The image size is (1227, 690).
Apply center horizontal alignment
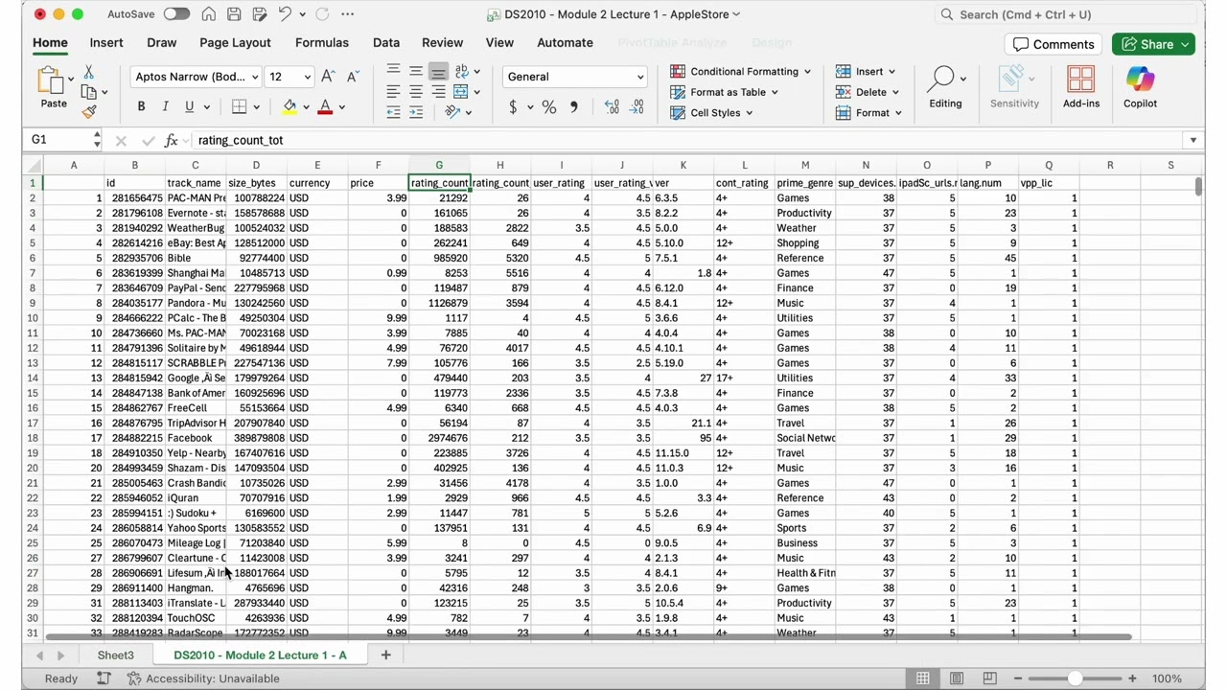(x=416, y=92)
